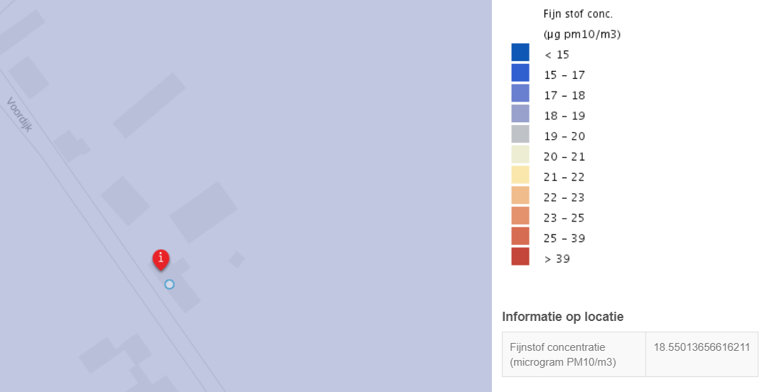
Task: Click the '18 - 19' legend color box
Action: tap(520, 114)
